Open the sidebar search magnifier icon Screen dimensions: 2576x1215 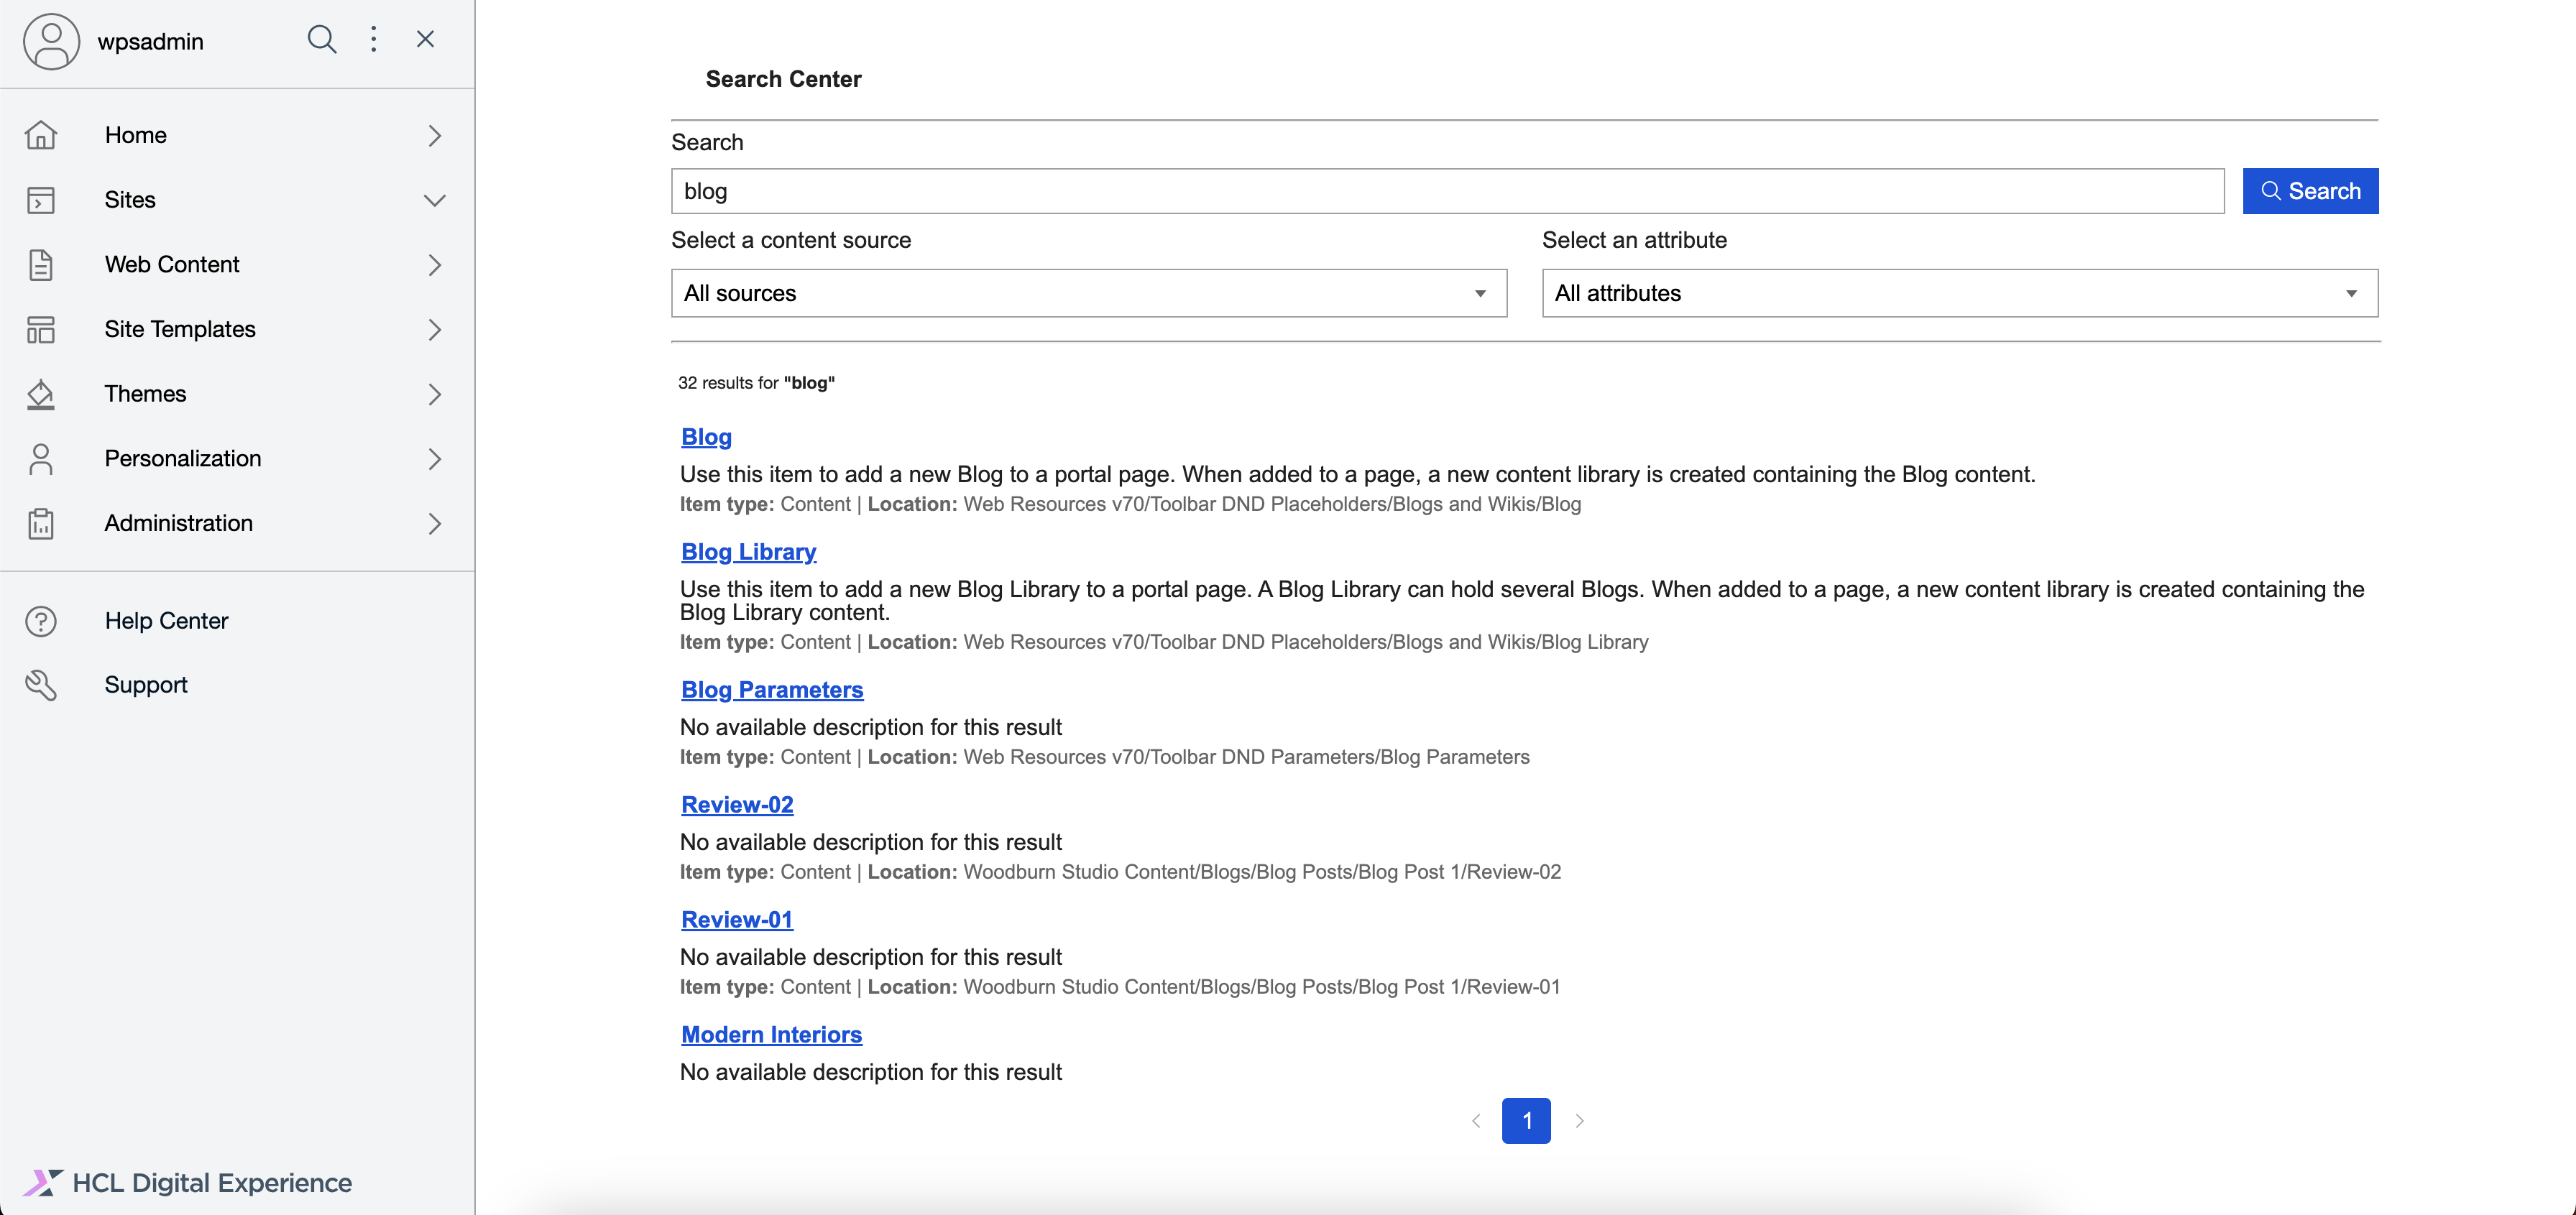(321, 40)
